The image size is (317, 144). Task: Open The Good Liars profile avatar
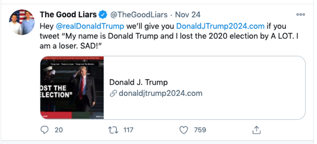22,23
